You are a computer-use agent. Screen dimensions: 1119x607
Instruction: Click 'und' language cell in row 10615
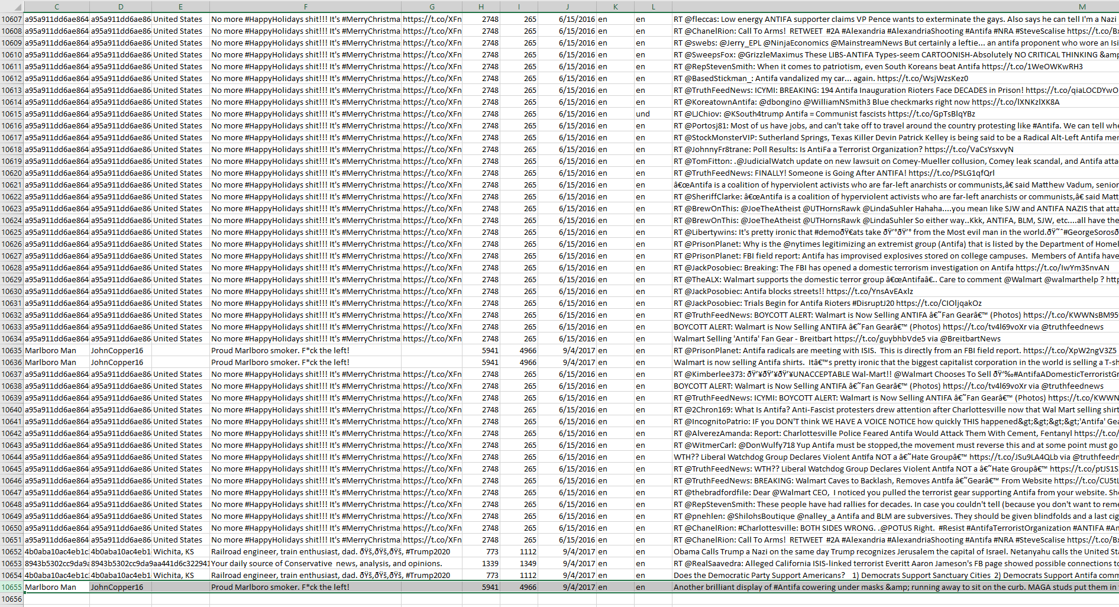click(x=653, y=114)
